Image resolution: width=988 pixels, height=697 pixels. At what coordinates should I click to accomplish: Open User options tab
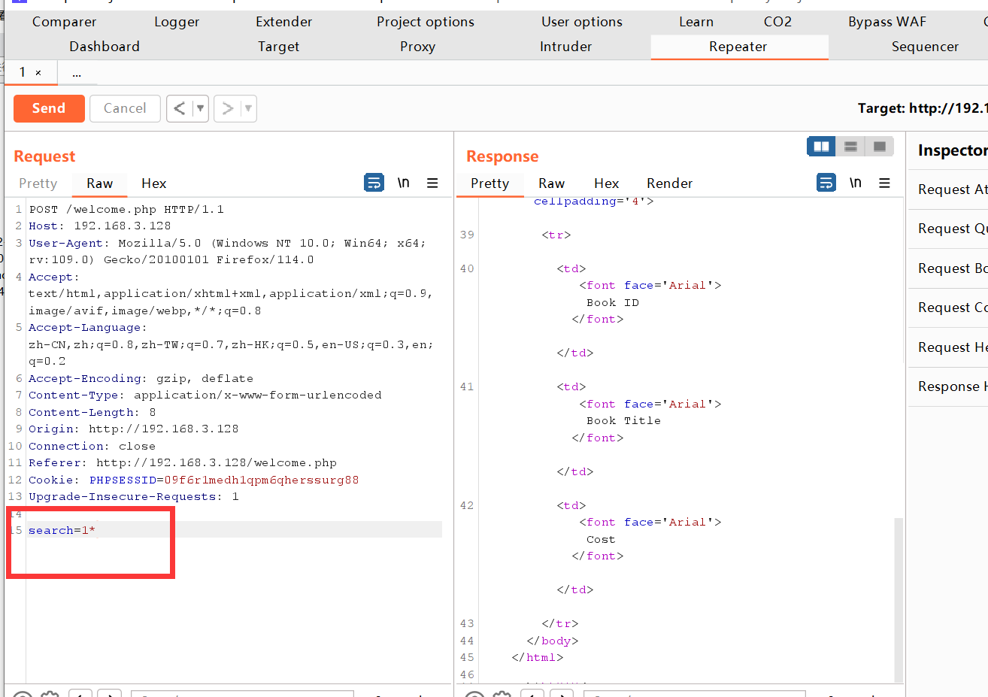click(x=582, y=22)
